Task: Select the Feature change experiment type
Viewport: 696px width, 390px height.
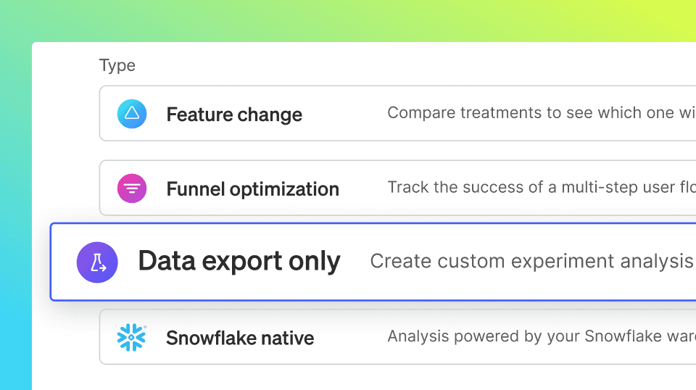Action: point(398,114)
